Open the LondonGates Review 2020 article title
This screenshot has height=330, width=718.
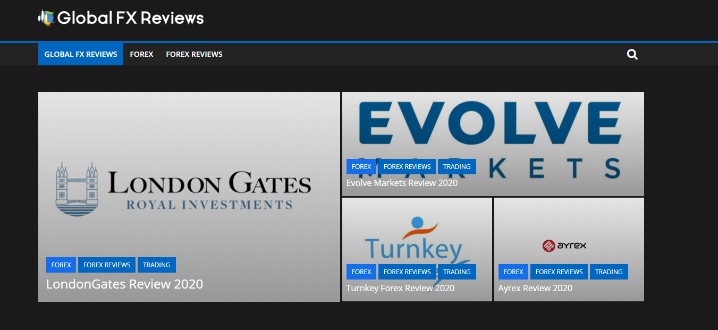[x=124, y=284]
